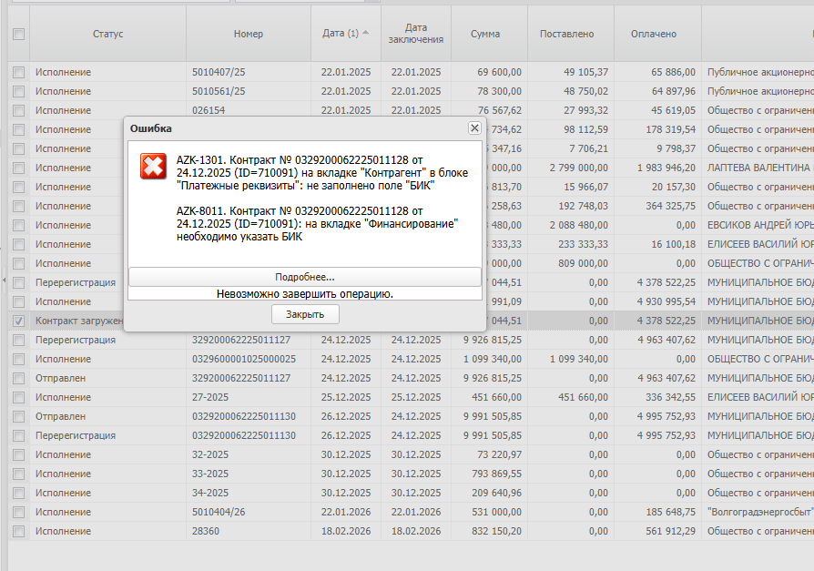Click date 18.02.2026 in Дата заключения column

pyautogui.click(x=416, y=531)
